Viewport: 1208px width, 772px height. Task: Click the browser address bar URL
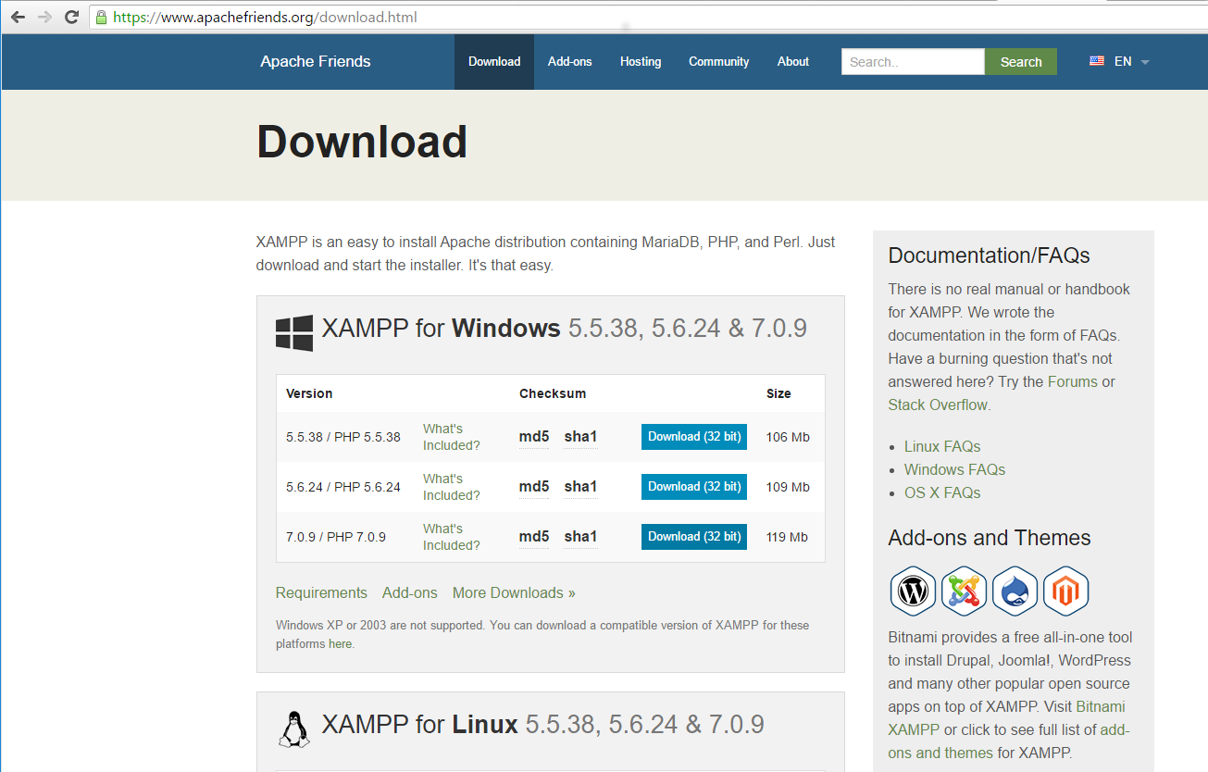(x=265, y=17)
